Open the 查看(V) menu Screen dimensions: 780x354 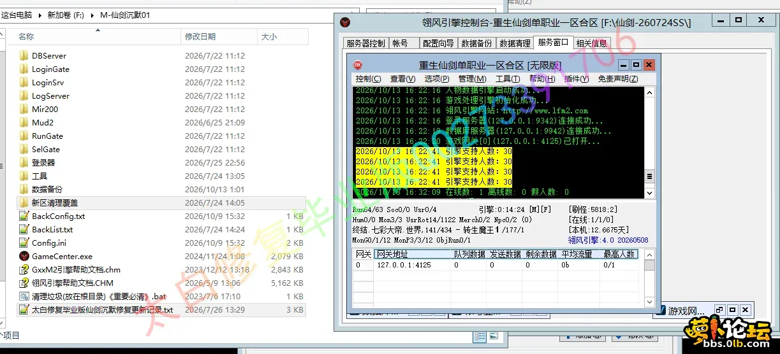(x=402, y=79)
